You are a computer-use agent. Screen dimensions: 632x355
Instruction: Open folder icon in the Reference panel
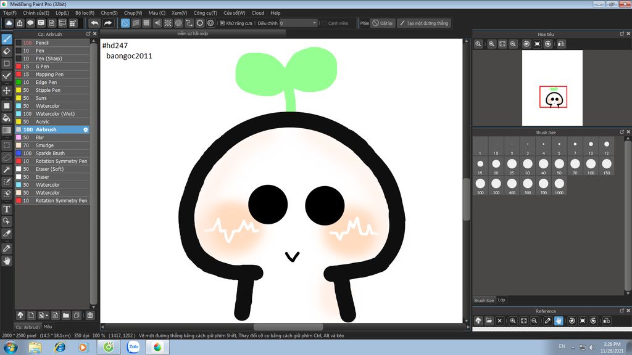[489, 320]
